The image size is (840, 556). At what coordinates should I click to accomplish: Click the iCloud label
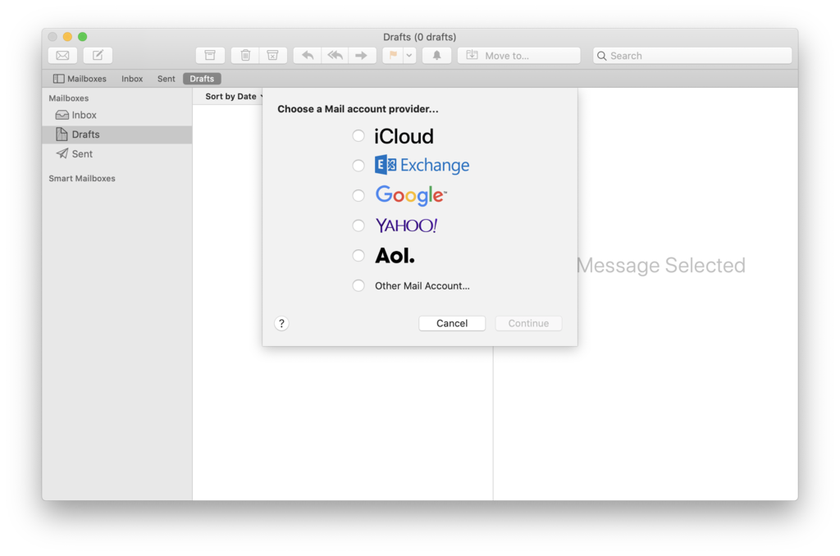404,136
